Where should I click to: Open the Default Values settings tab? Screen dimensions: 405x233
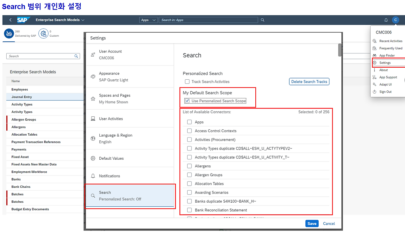130,158
